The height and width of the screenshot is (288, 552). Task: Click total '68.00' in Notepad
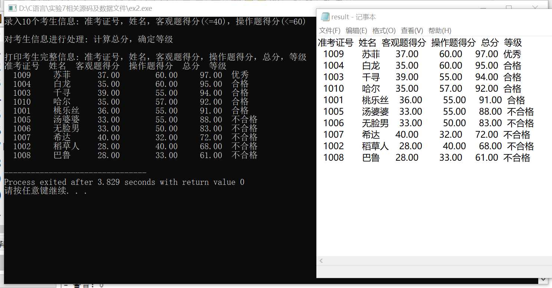pos(490,146)
